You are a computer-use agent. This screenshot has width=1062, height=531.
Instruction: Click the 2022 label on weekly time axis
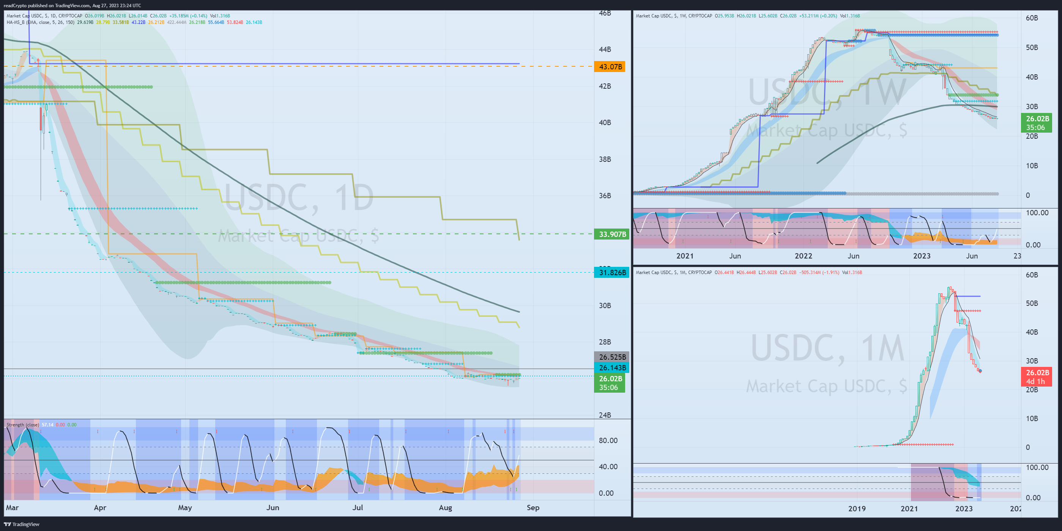pos(804,256)
